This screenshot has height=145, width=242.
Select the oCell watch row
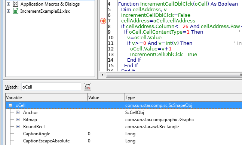tap(124, 105)
